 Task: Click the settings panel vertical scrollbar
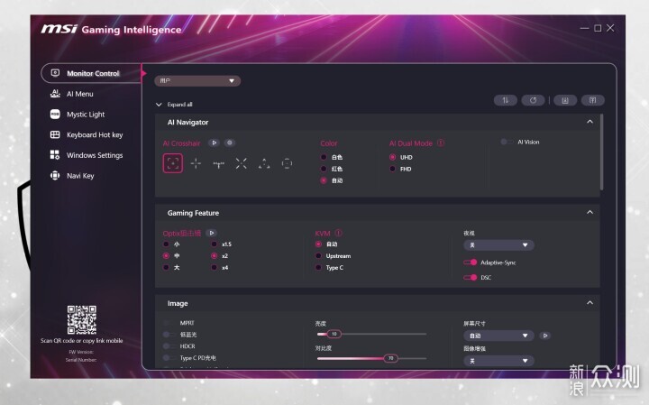tap(601, 152)
